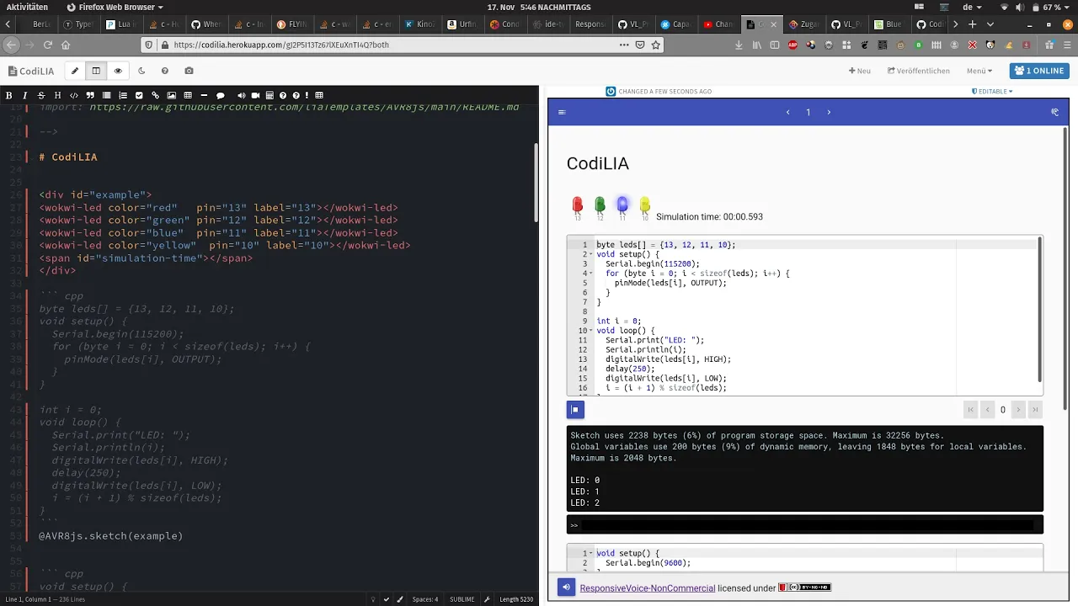Switch to the Lua browser tab
Screen dimensions: 1078x606
123,24
